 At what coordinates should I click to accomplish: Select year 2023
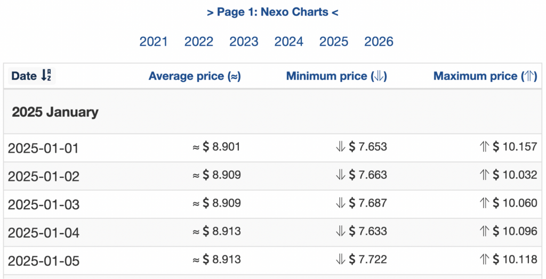point(244,42)
